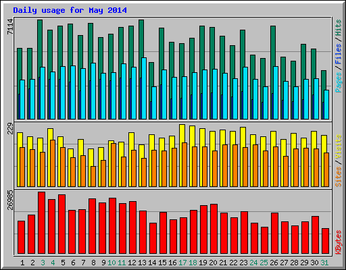
Task: Click day 13 on the x-axis
Action: click(x=142, y=263)
